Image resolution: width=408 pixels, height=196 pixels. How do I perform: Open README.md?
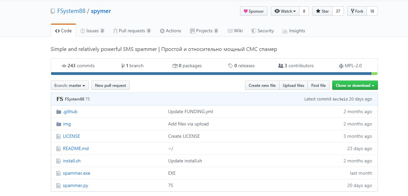point(76,149)
